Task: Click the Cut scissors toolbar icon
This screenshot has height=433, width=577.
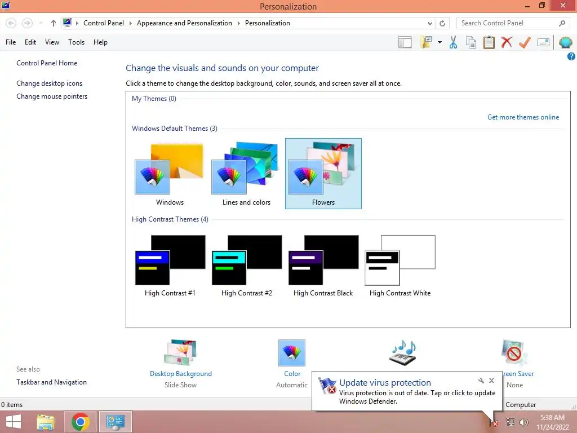Action: point(453,42)
